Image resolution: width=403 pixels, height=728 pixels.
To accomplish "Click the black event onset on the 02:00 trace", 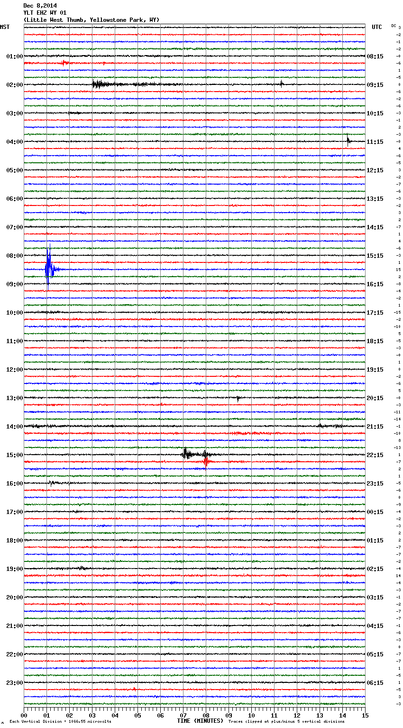I will tap(97, 84).
